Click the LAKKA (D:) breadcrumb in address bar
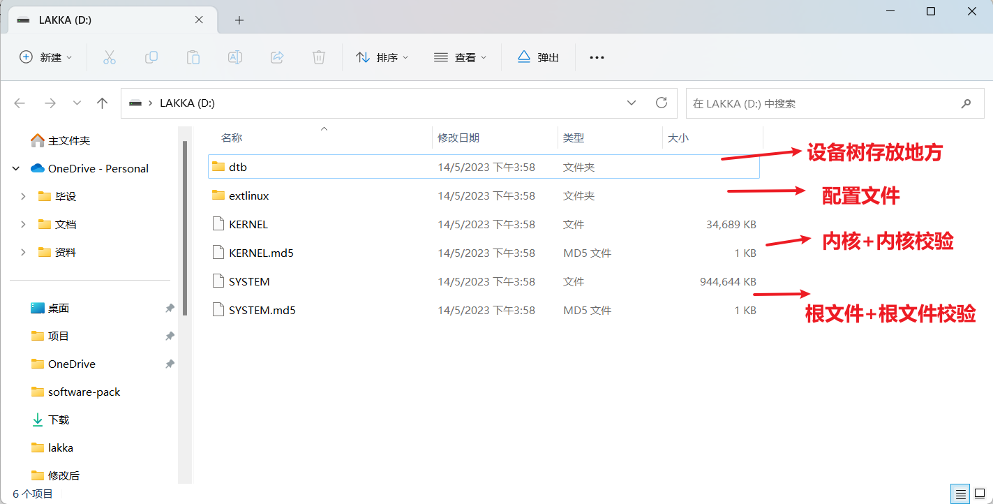This screenshot has height=504, width=993. [x=187, y=103]
